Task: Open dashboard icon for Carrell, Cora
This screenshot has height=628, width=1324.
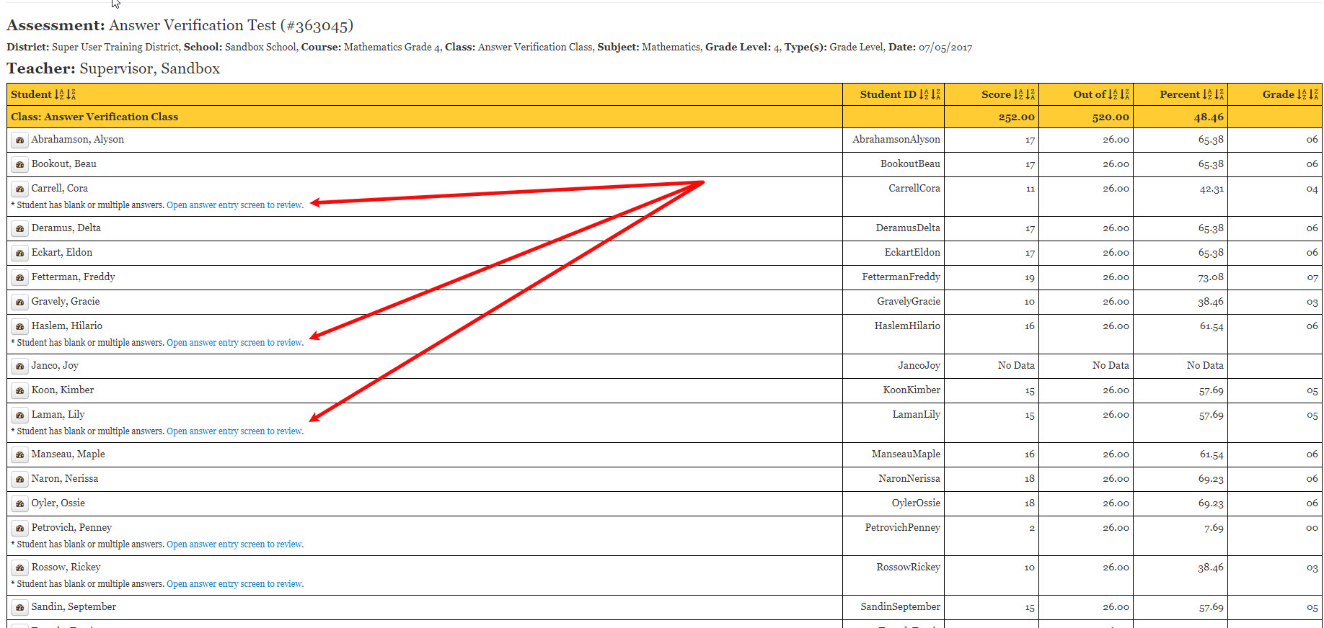Action: pyautogui.click(x=20, y=189)
